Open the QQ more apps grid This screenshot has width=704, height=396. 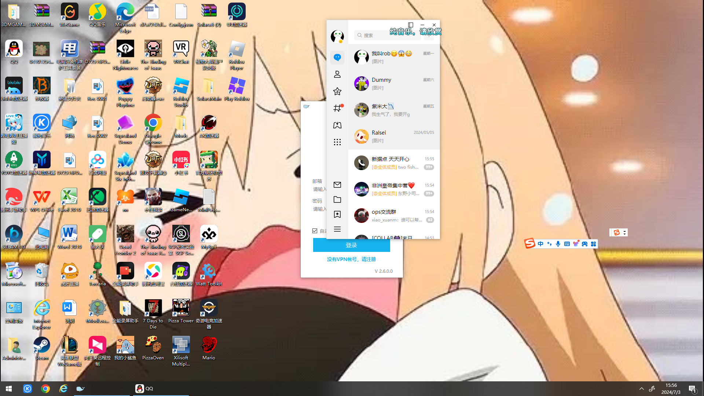tap(337, 142)
